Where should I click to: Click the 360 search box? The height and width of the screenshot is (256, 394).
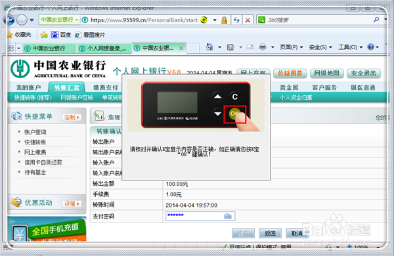pyautogui.click(x=319, y=20)
